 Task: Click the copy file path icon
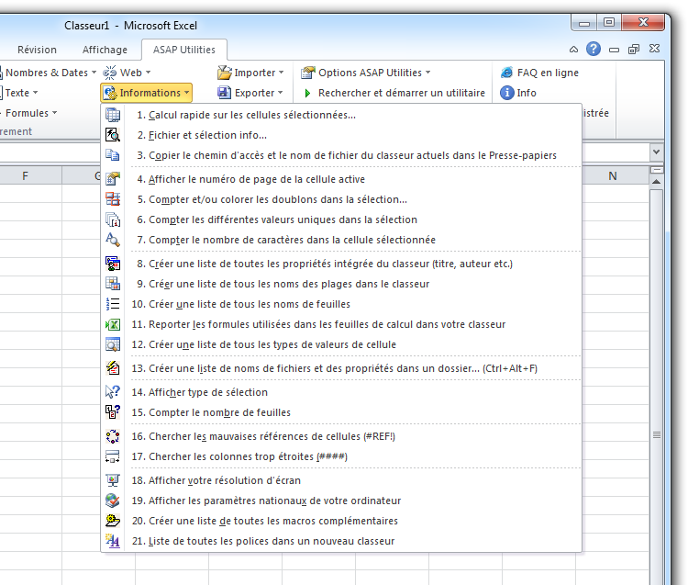tap(113, 155)
